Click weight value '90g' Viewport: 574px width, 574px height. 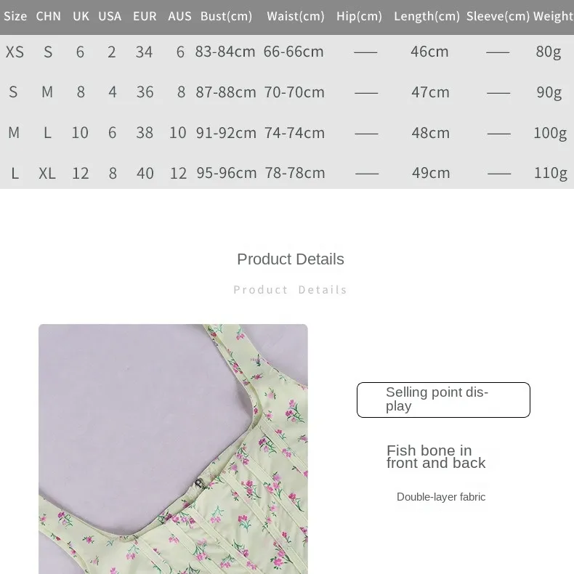click(x=549, y=92)
